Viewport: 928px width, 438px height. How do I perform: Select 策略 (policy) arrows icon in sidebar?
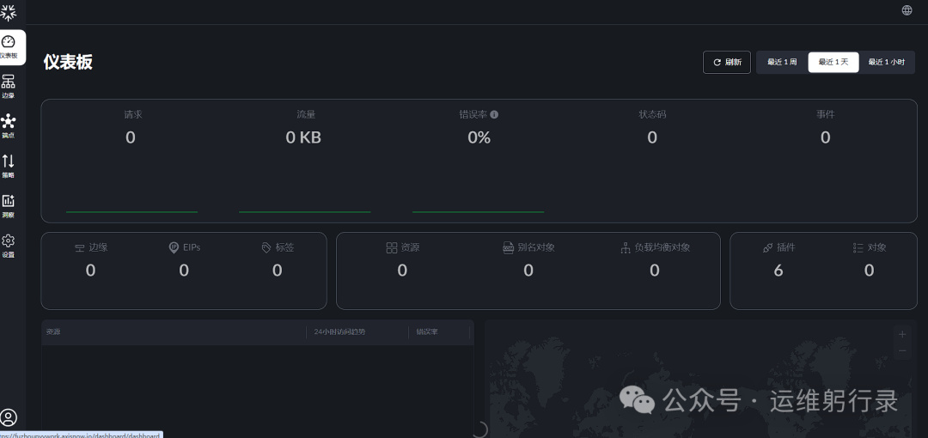(x=9, y=165)
